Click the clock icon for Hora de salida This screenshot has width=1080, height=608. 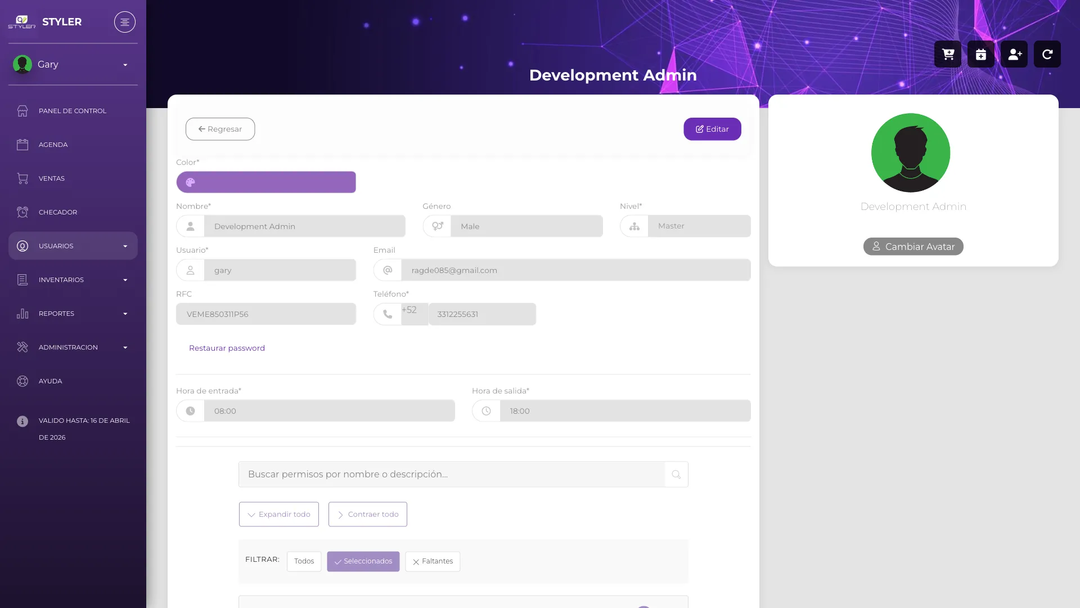coord(487,411)
